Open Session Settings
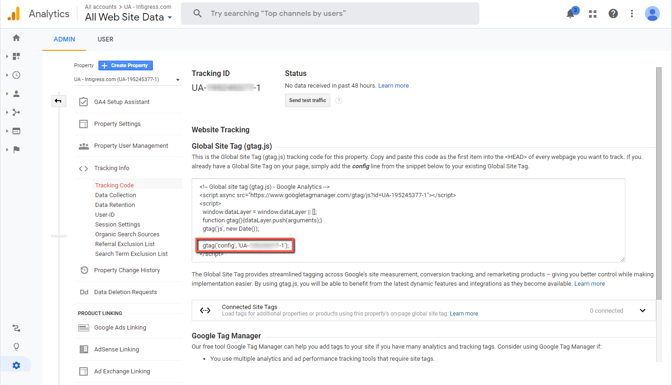Viewport: 672px width, 385px height. tap(118, 225)
